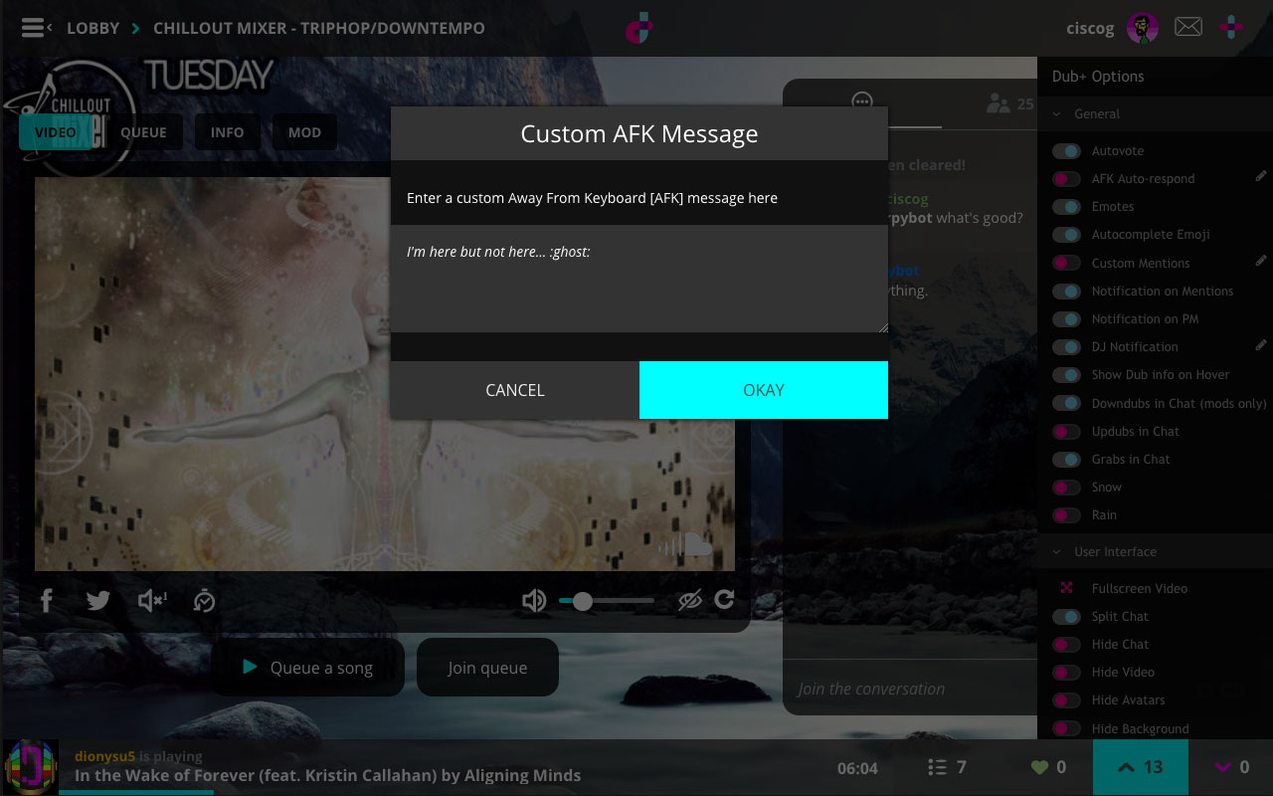
Task: Share the room on Twitter
Action: (x=98, y=600)
